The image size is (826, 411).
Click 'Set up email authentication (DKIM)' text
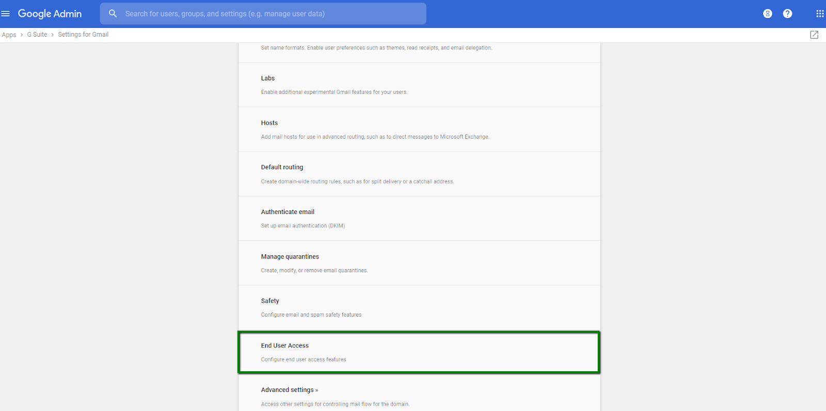pyautogui.click(x=303, y=226)
